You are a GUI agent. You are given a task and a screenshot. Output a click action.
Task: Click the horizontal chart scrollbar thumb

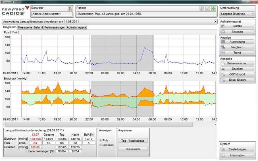(x=99, y=124)
